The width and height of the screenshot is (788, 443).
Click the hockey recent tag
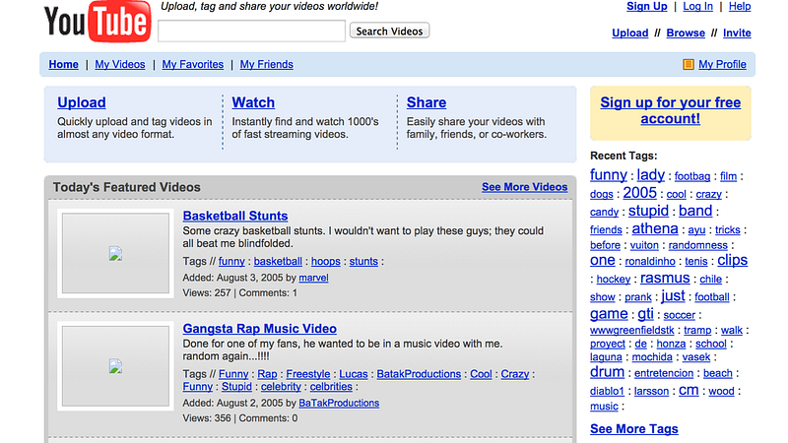613,280
